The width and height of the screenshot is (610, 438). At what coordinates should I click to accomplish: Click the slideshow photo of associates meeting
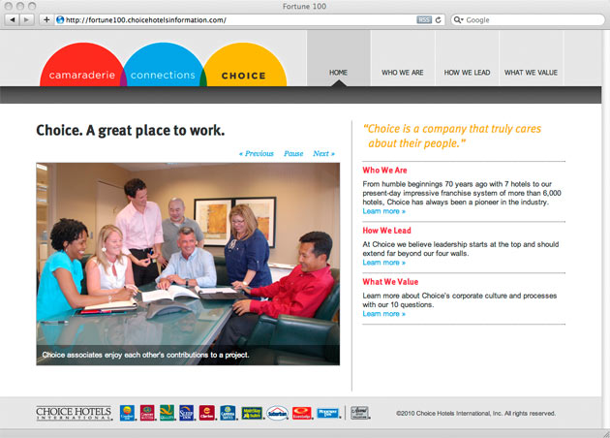tap(188, 264)
